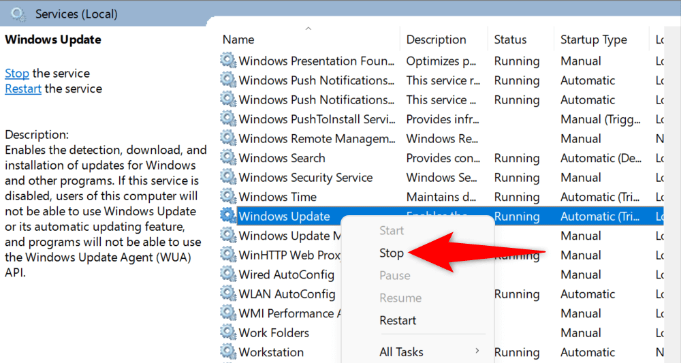Click gear icon beside Windows Remote Management
The width and height of the screenshot is (681, 363).
pyautogui.click(x=228, y=138)
